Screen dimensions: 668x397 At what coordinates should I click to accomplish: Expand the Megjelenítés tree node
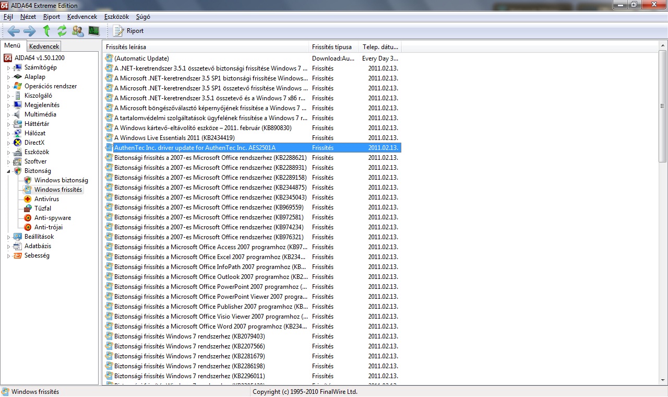[x=8, y=106]
